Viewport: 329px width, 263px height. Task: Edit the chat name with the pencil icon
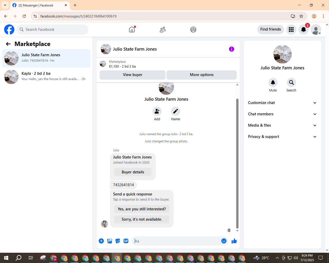tap(176, 111)
